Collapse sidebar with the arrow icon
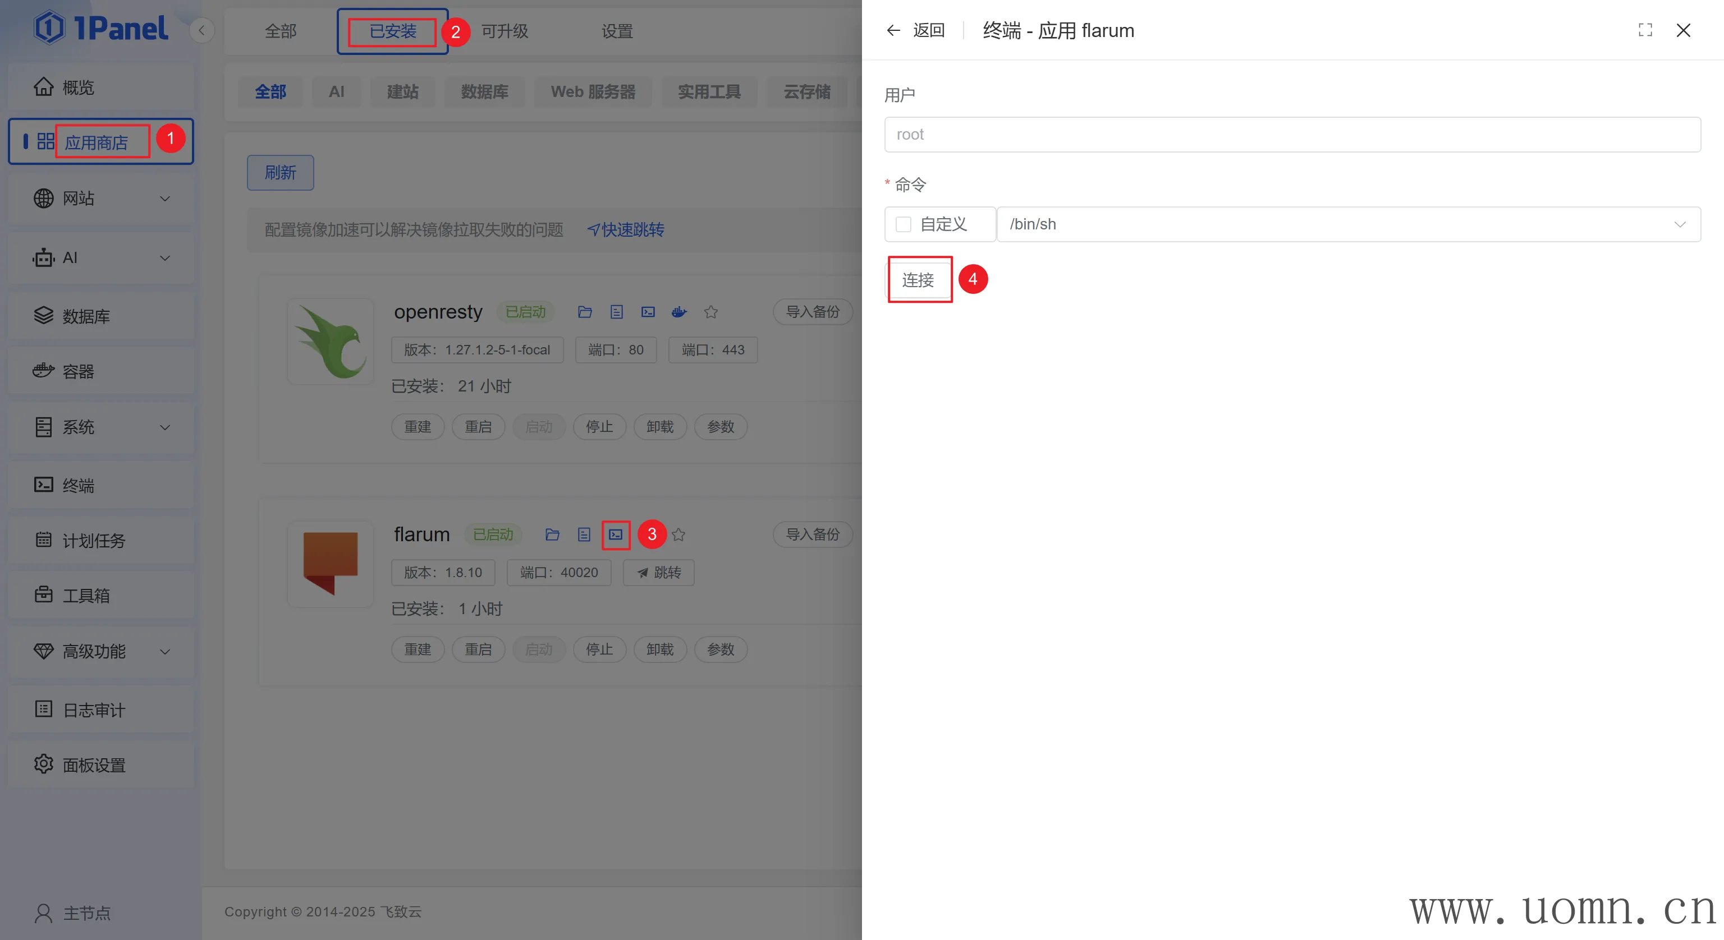The image size is (1724, 940). tap(201, 30)
